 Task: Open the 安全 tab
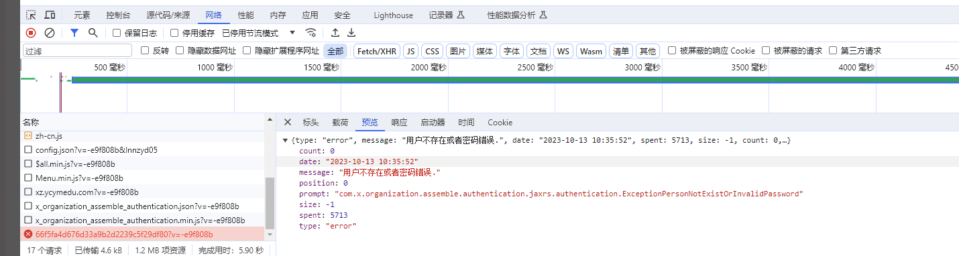pos(342,15)
